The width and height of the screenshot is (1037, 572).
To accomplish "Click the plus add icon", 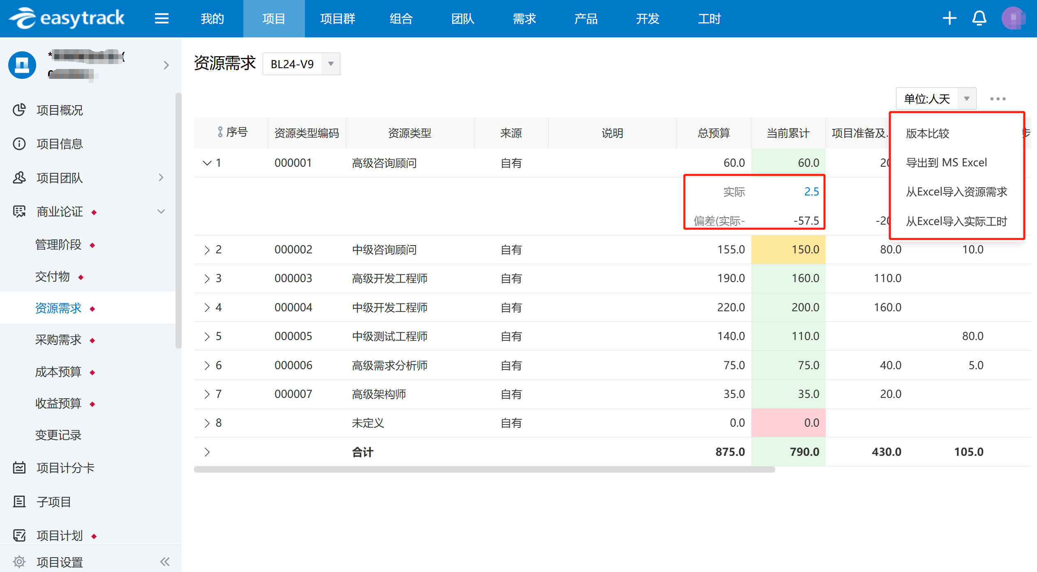I will (949, 18).
